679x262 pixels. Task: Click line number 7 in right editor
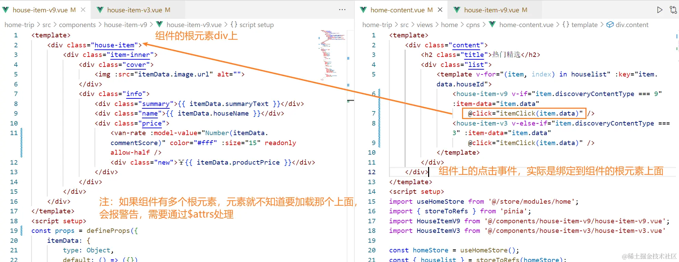(x=374, y=113)
